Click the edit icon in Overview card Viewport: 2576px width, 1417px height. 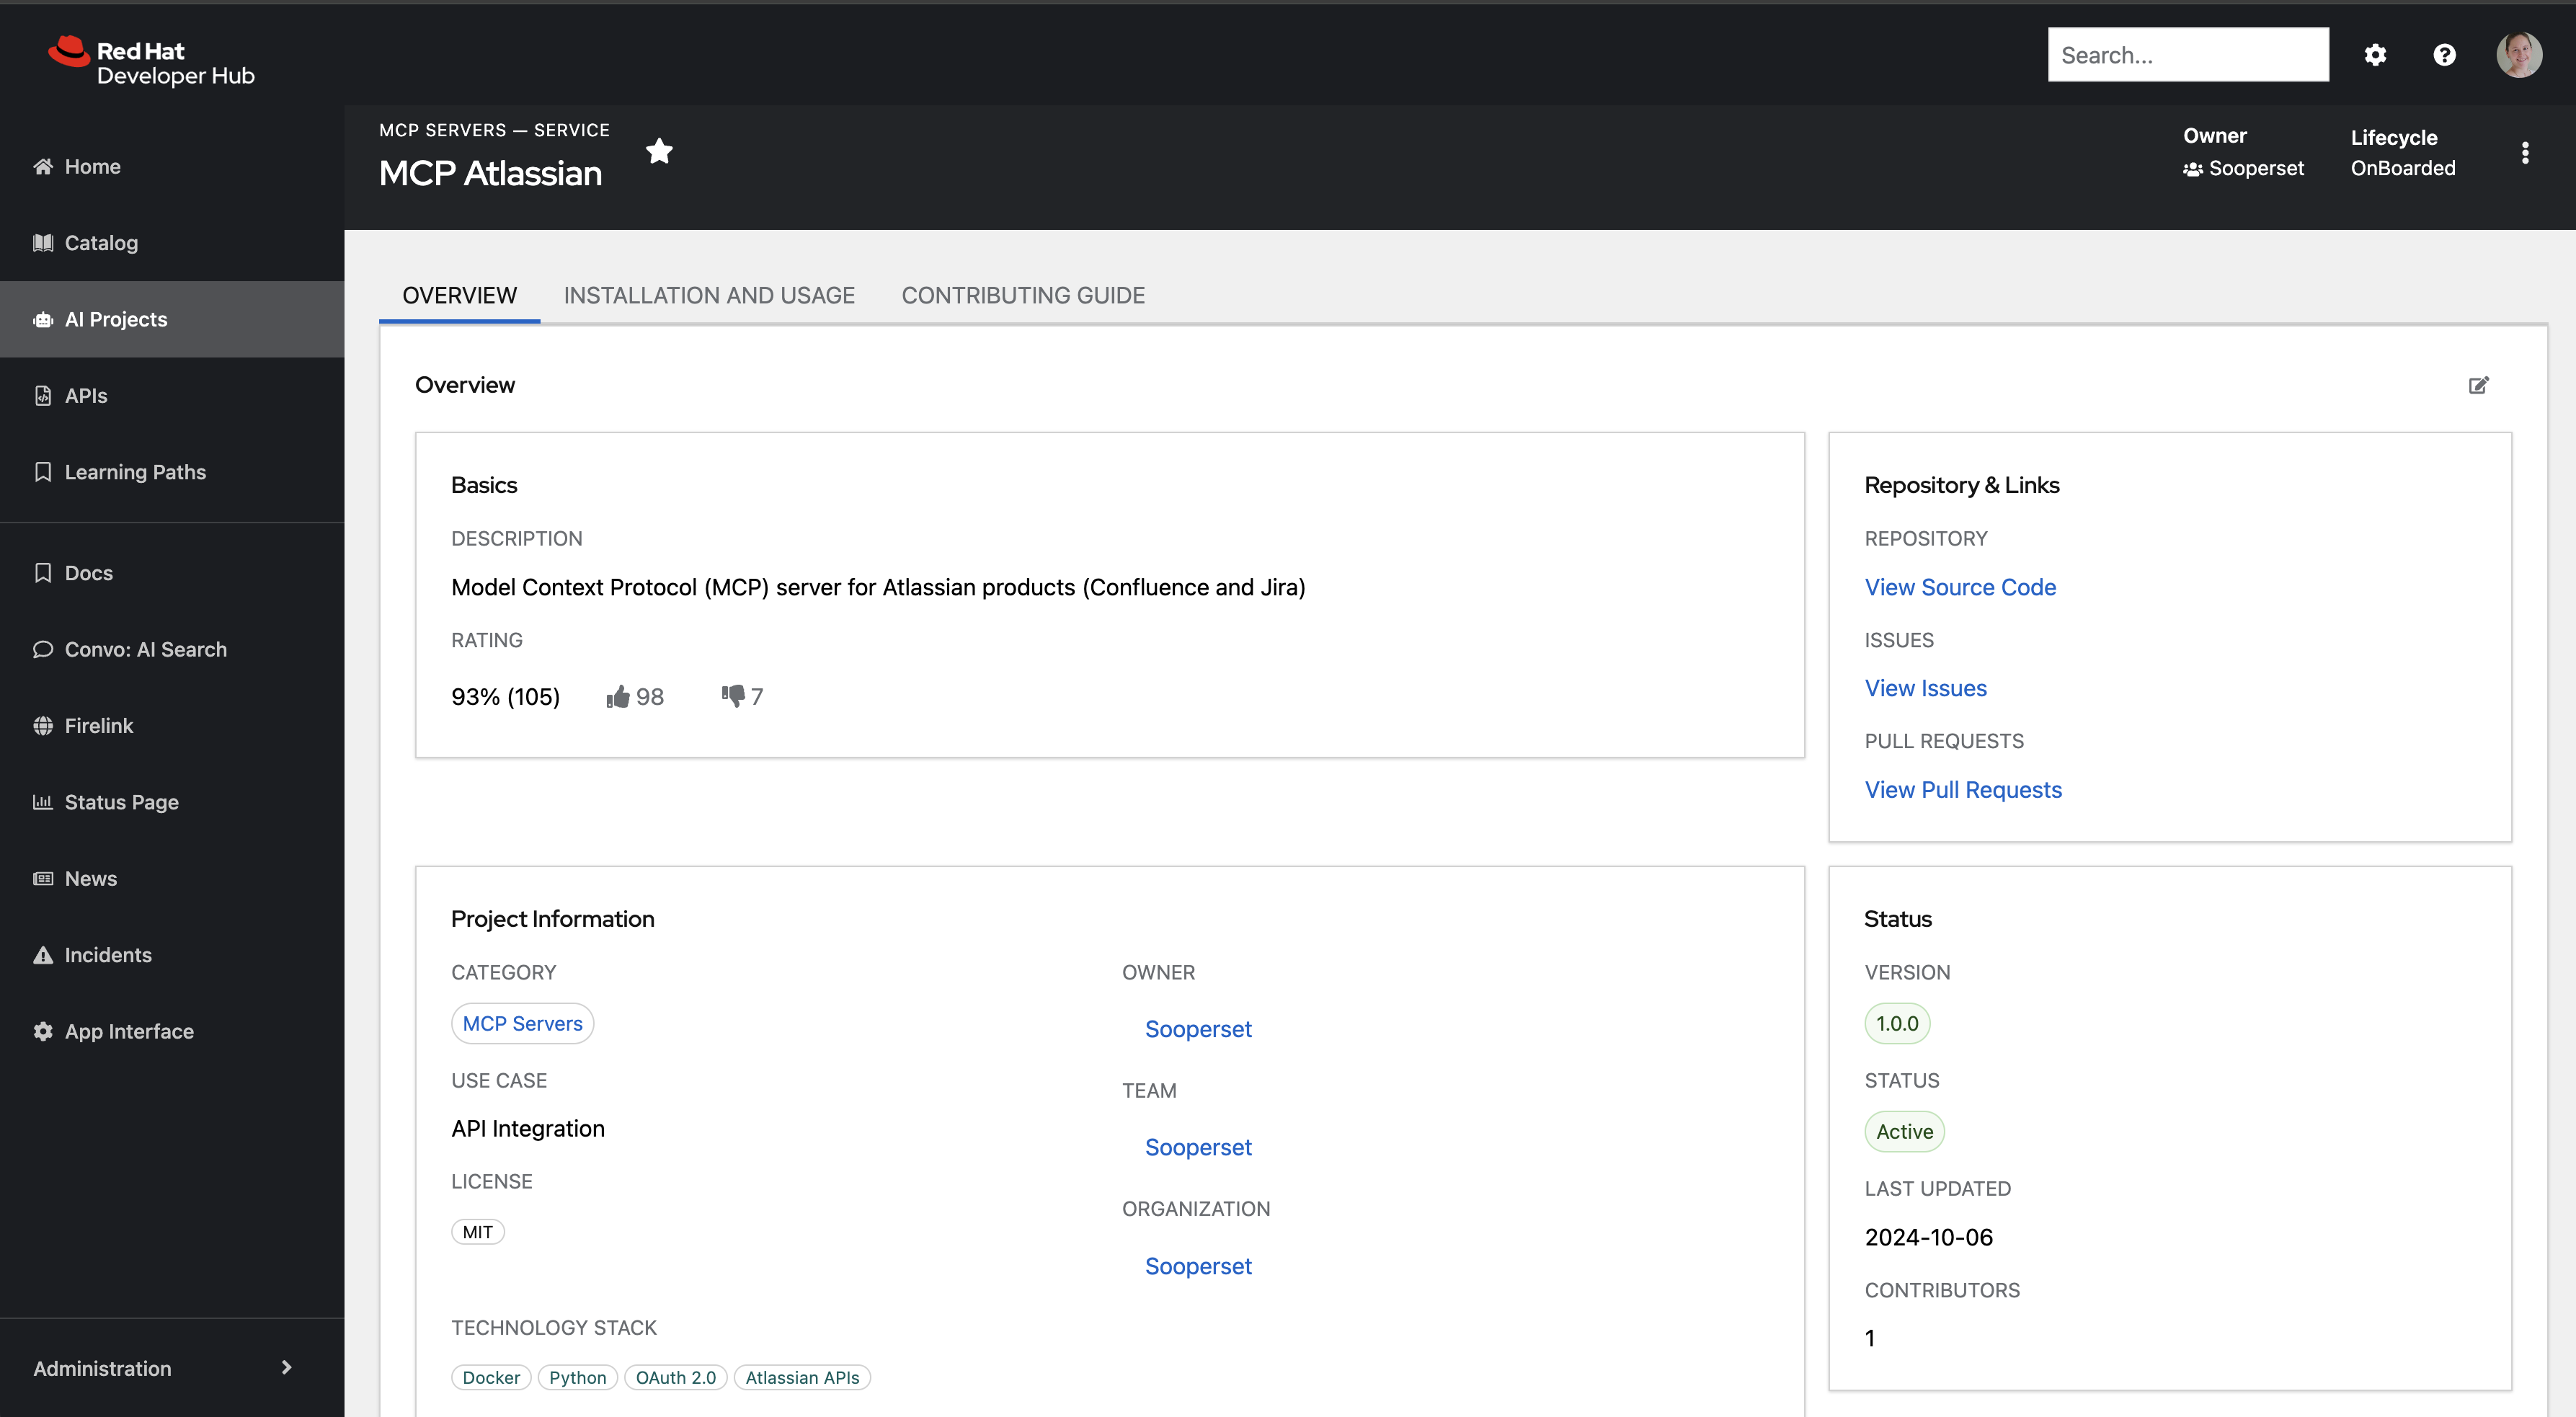pyautogui.click(x=2478, y=385)
